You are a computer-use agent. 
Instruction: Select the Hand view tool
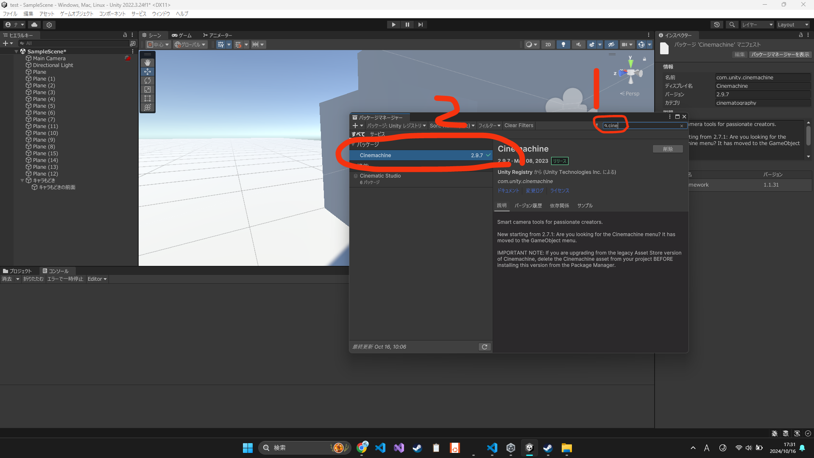pos(148,63)
